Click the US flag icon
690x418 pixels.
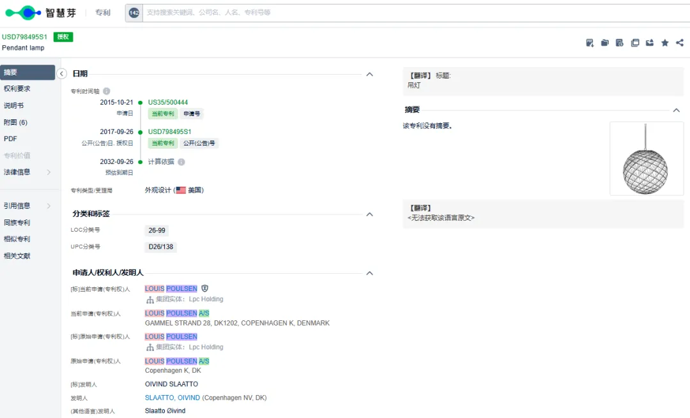[x=181, y=190]
